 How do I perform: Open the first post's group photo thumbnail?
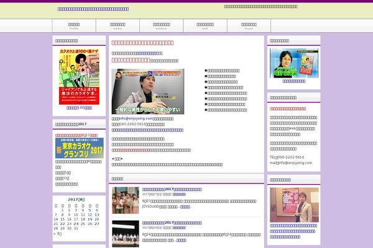pos(126,200)
